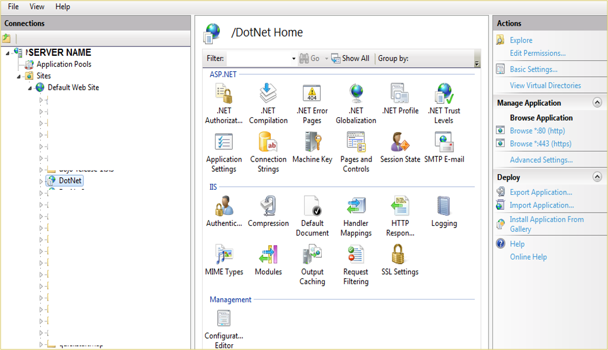
Task: Open Edit Permissions link
Action: tap(537, 53)
